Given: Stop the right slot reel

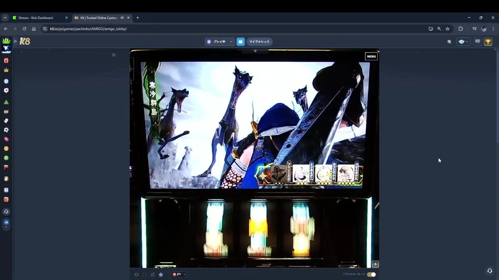Looking at the screenshot, I should [303, 229].
